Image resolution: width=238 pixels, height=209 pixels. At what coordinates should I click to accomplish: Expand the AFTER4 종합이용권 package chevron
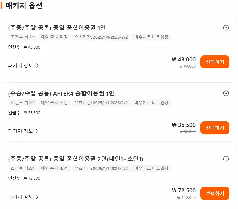coord(226,93)
